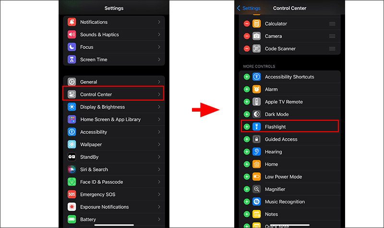The height and width of the screenshot is (228, 384).
Task: Tap the Music Recognition Shazam icon
Action: (256, 202)
